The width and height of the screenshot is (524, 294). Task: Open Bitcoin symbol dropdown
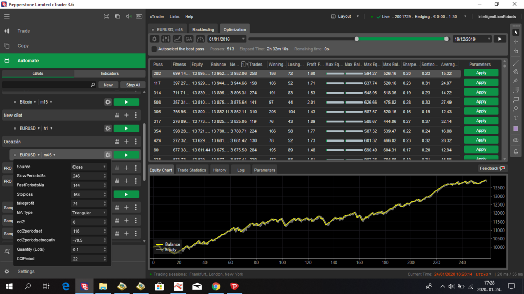[28, 102]
